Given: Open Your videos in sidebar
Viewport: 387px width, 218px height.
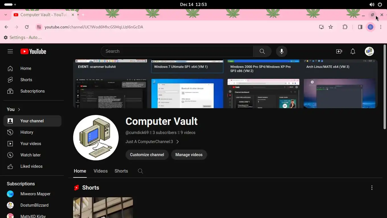Looking at the screenshot, I should click(32, 144).
